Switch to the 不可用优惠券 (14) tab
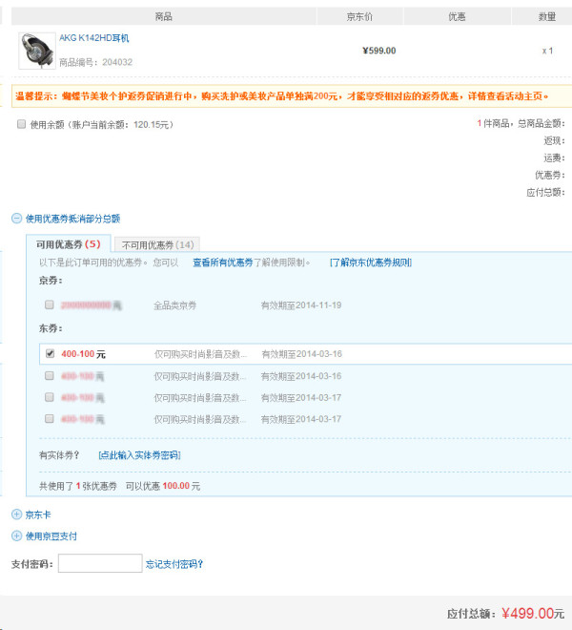 click(x=157, y=244)
